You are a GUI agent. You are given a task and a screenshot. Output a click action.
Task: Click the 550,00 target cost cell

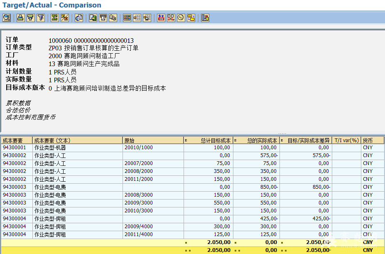[208, 202]
